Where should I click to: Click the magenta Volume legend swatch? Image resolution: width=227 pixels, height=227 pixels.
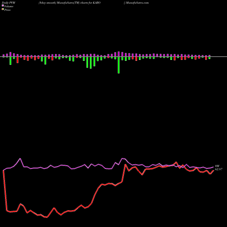[x=3, y=5]
